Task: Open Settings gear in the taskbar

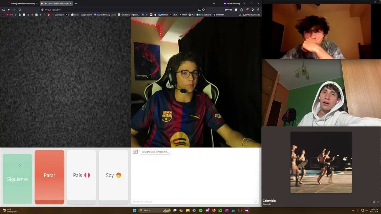Action: click(x=194, y=210)
